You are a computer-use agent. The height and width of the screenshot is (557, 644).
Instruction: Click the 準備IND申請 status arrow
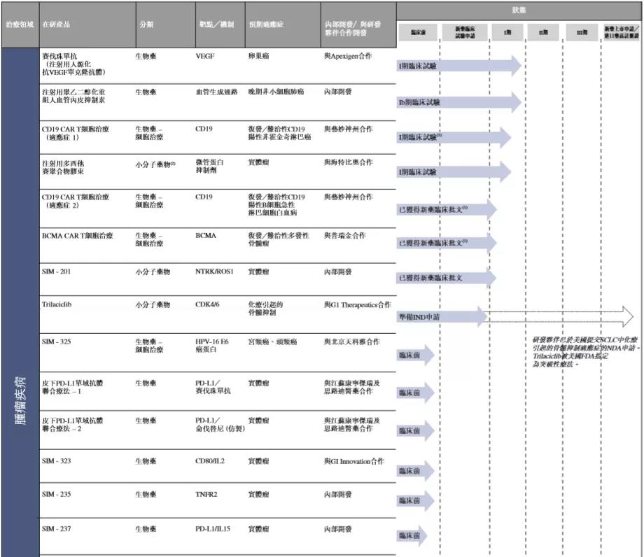tap(442, 317)
